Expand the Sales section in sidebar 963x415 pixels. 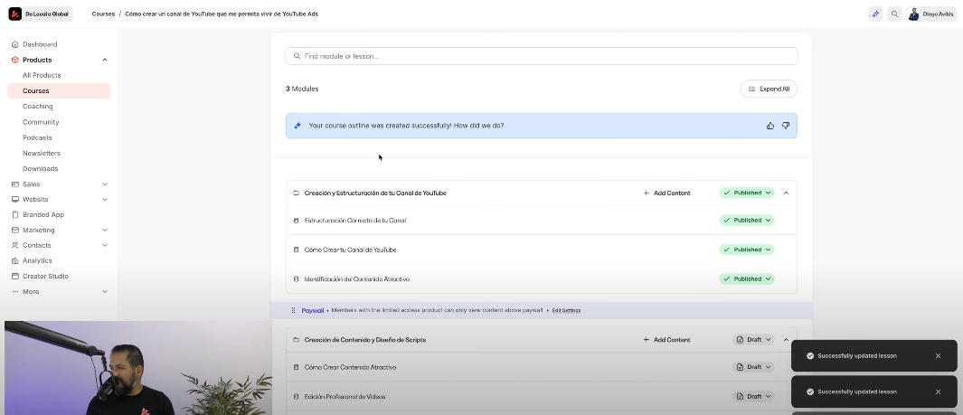(105, 184)
